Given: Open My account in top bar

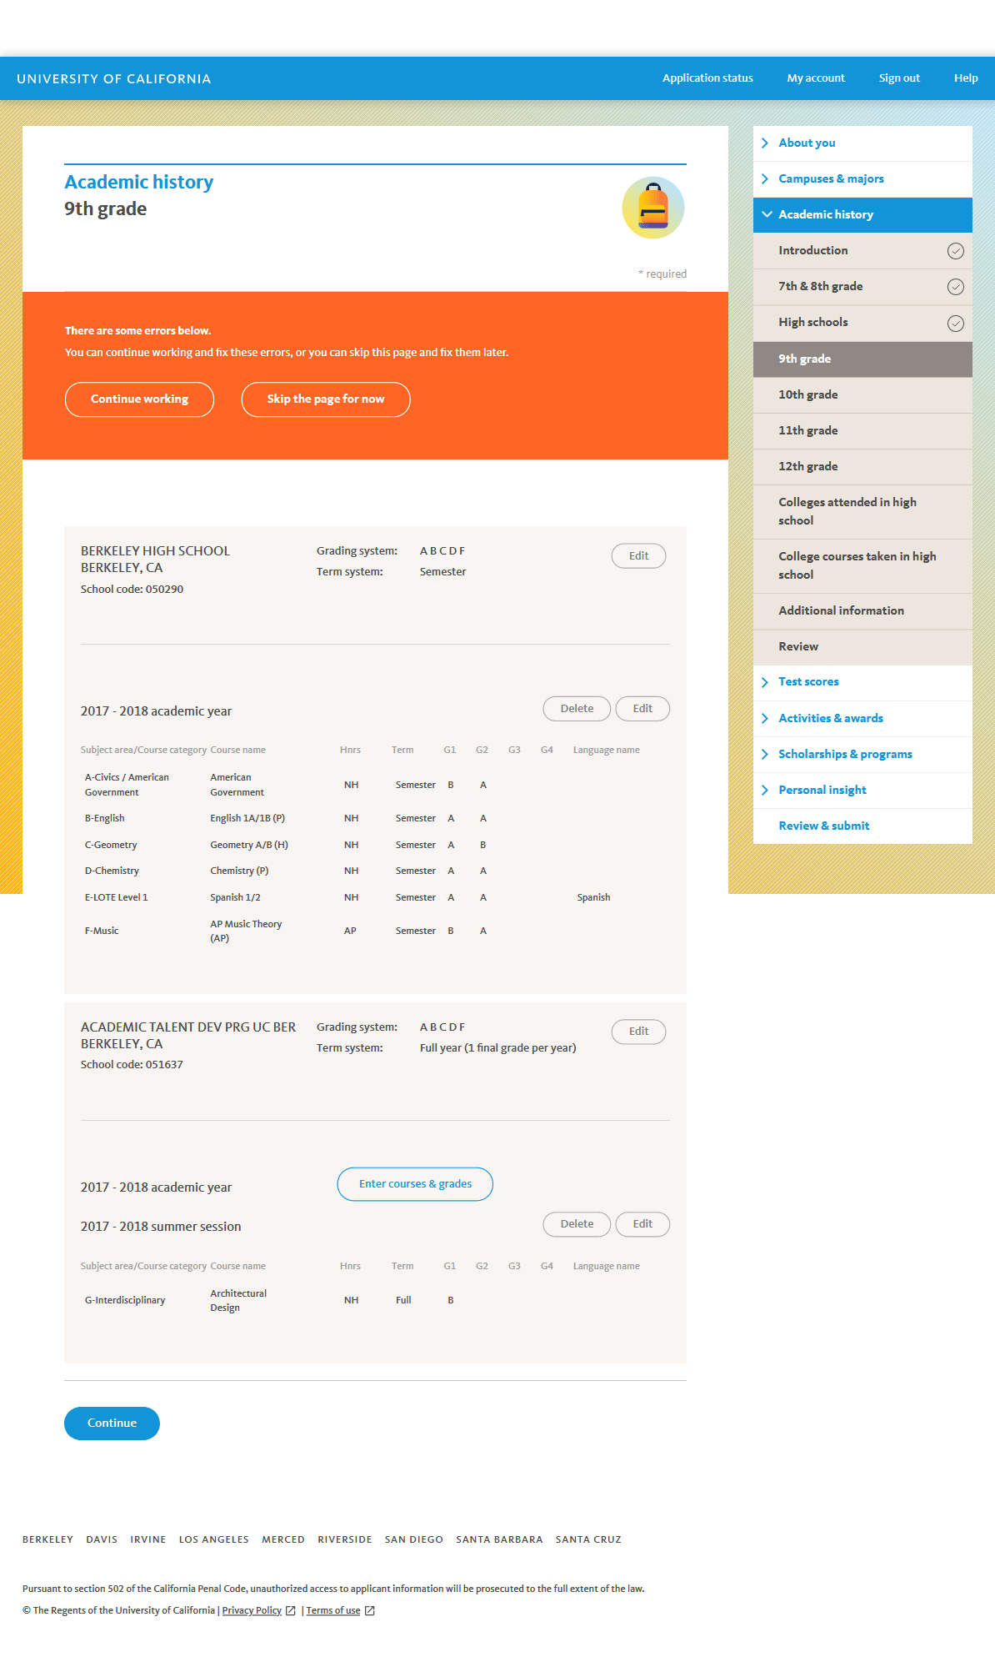Looking at the screenshot, I should pos(816,78).
